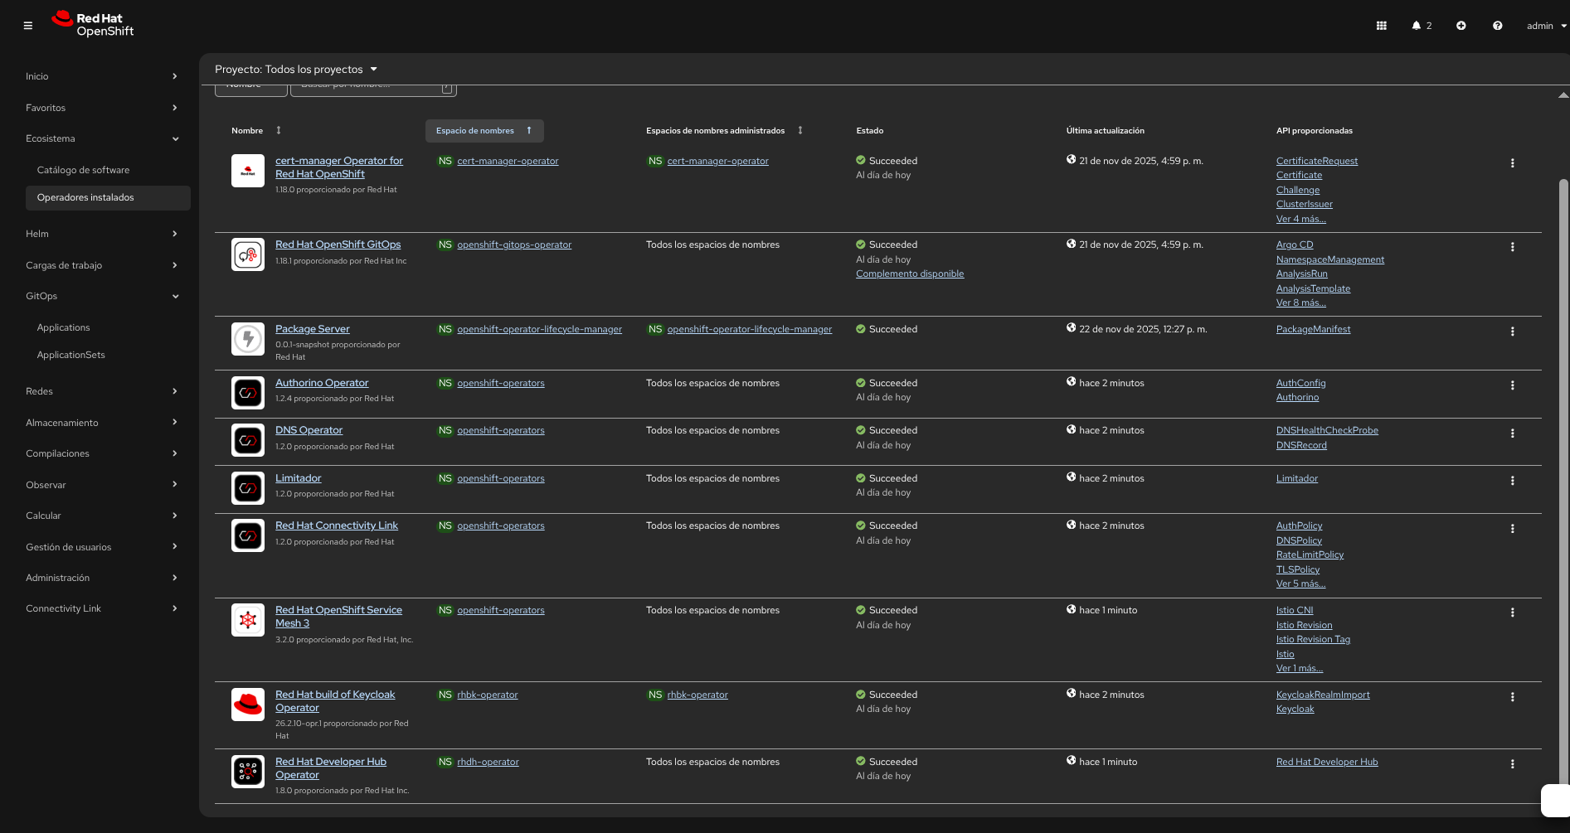Go to ApplicationSets under GitOps

click(70, 355)
